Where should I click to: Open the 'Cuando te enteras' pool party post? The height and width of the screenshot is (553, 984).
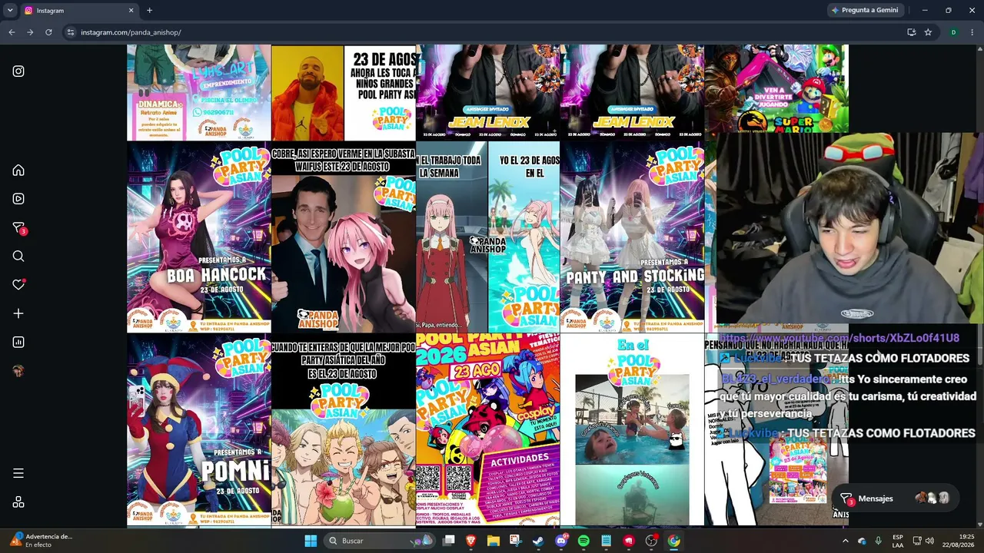tap(343, 430)
